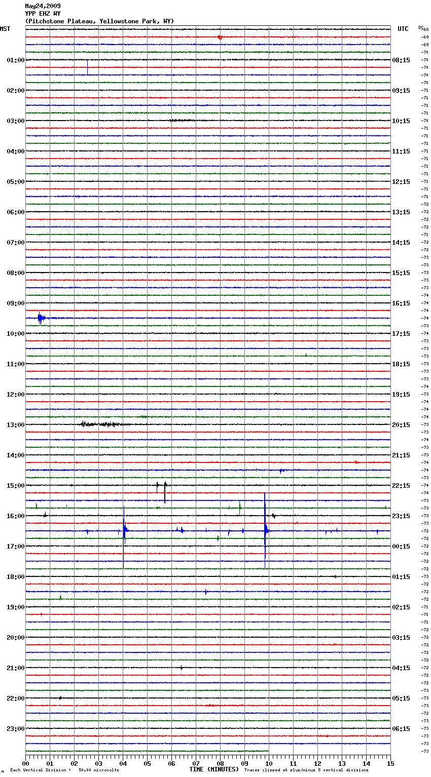Click the 00:15 UTC time label
431x777 pixels.
tap(401, 547)
